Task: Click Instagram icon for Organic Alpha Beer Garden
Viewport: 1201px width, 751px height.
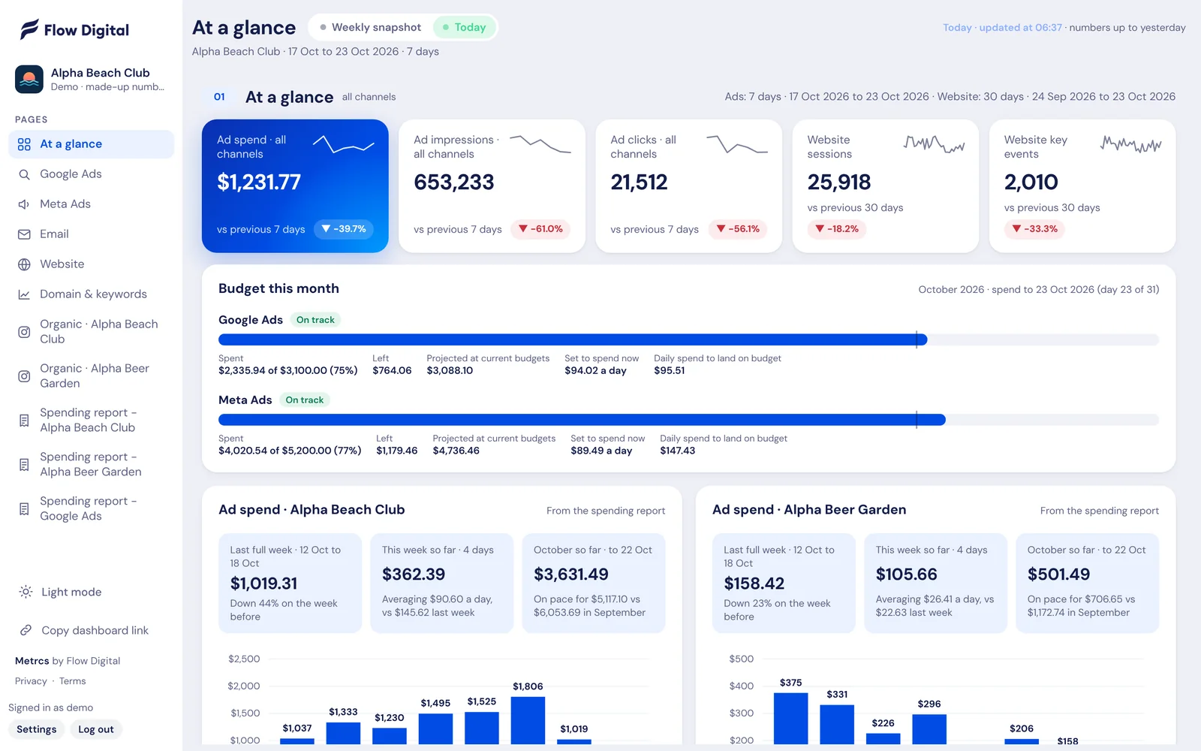Action: (x=24, y=376)
